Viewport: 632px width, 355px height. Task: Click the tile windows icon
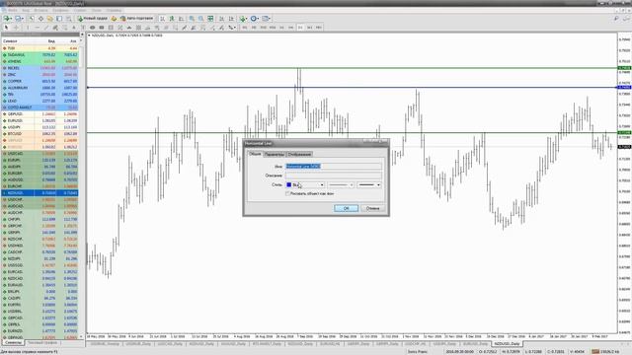coord(210,19)
